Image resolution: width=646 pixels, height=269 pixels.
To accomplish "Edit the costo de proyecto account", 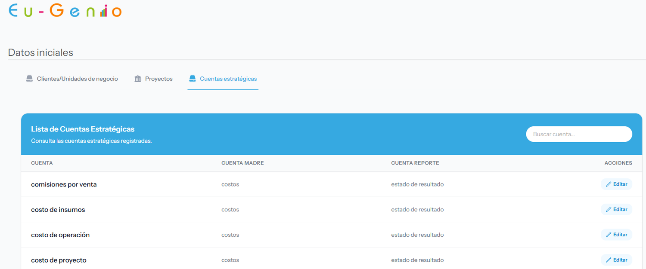I will point(616,260).
